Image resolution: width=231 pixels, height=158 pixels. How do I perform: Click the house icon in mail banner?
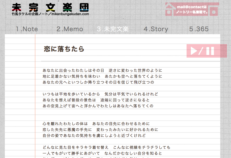[x=170, y=9]
